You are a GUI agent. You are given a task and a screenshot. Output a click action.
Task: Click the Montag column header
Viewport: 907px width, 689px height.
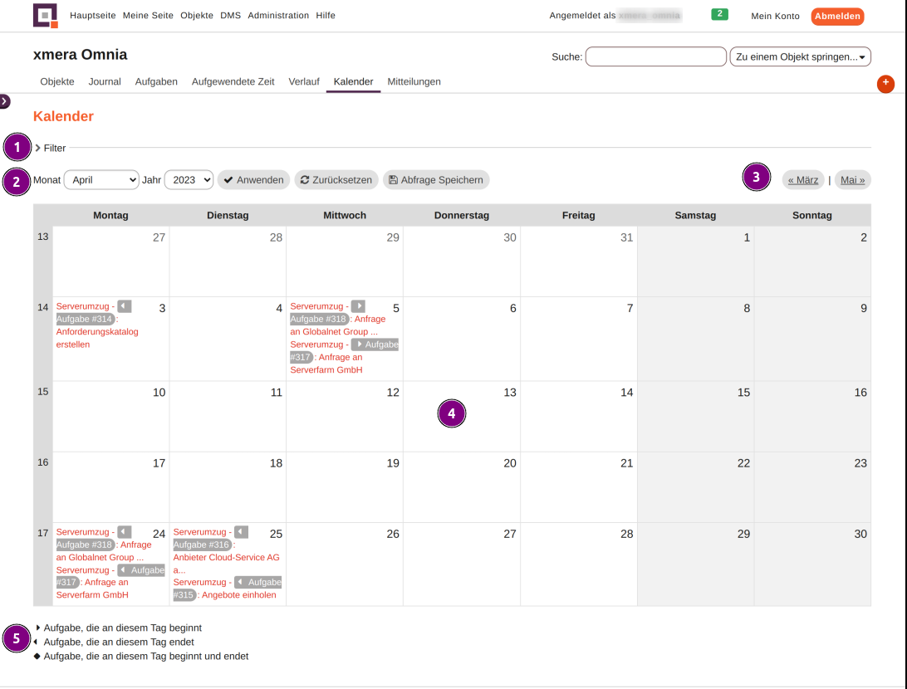110,215
